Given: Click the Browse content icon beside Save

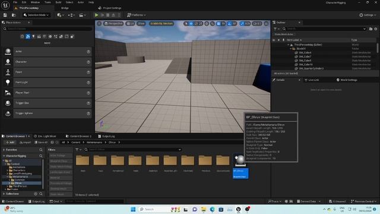Looking at the screenshot, I should click(14, 15).
